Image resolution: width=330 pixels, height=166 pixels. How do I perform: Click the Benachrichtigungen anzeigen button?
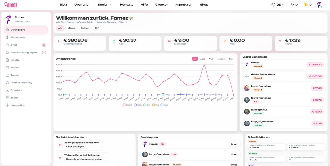pos(85,159)
